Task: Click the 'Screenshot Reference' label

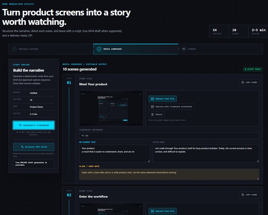Action: click(x=91, y=130)
